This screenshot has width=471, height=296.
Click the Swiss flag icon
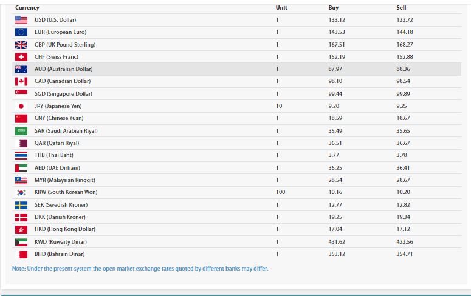21,57
